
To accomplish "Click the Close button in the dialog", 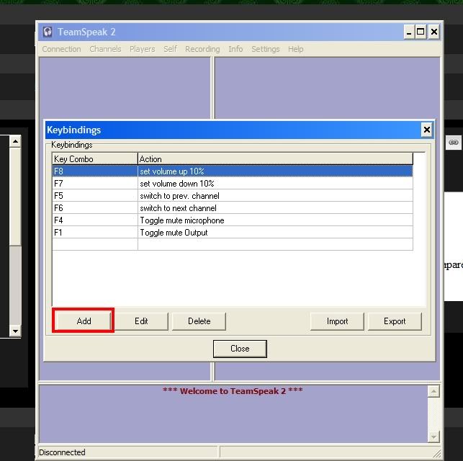I will 240,349.
